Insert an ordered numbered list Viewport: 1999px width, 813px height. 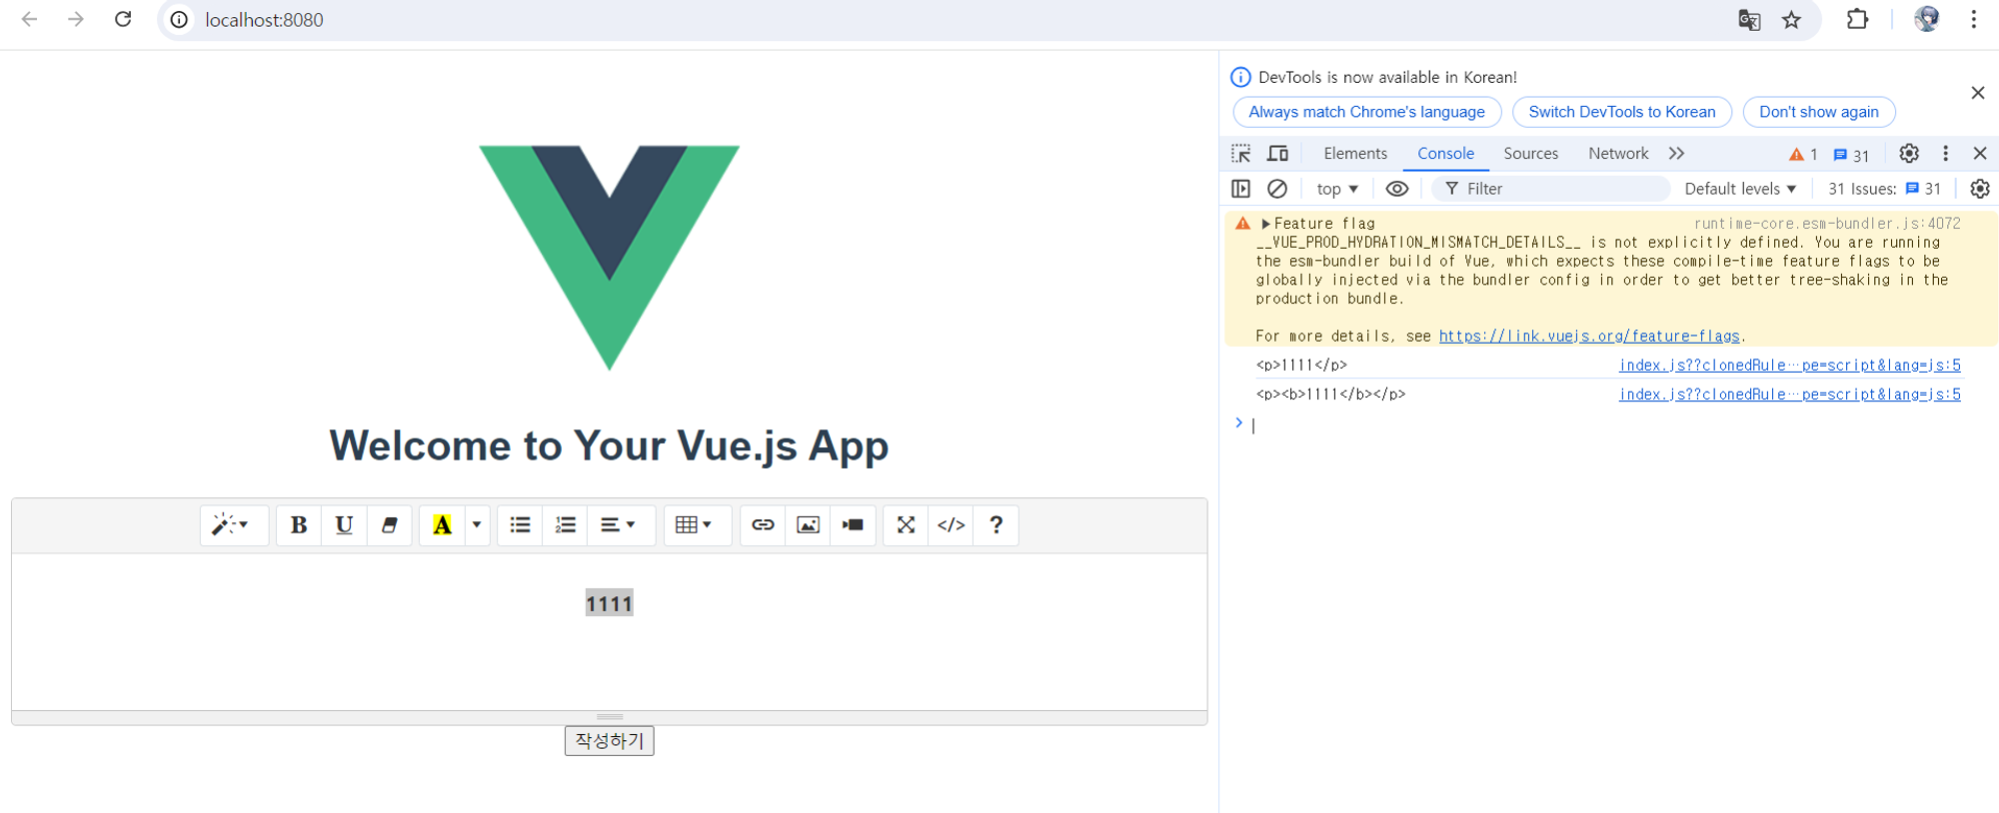point(566,525)
